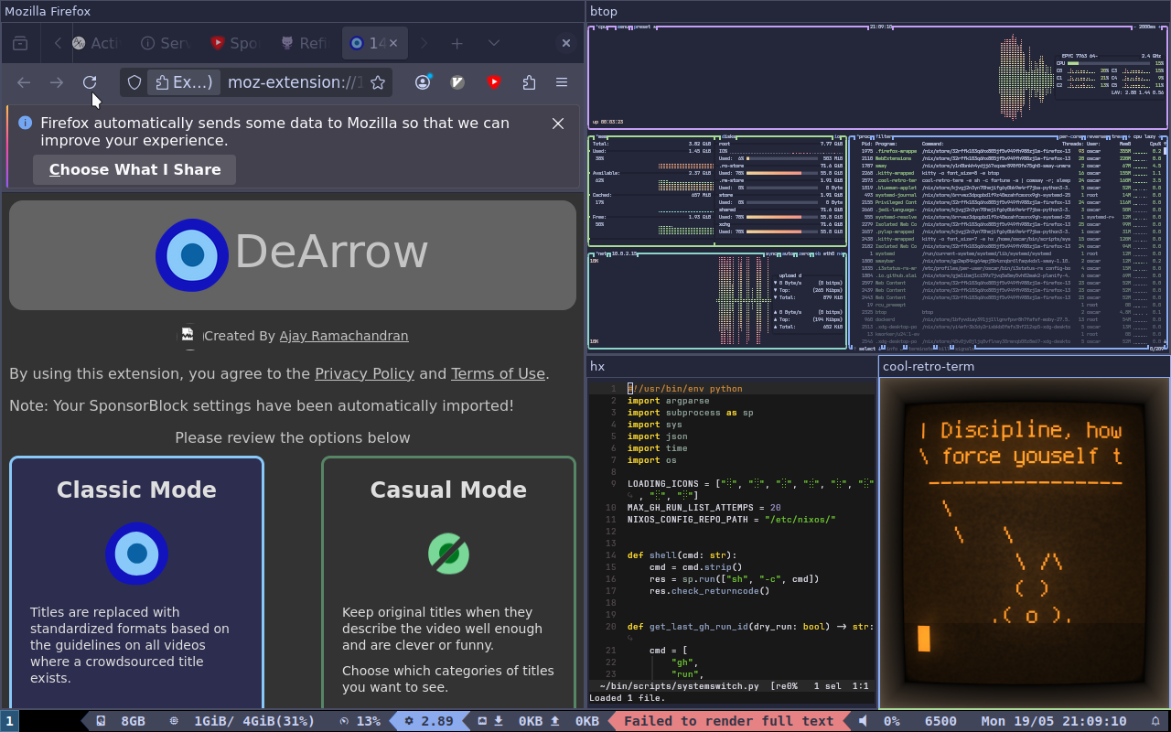
Task: Click the Classic Mode eye icon
Action: click(x=136, y=554)
